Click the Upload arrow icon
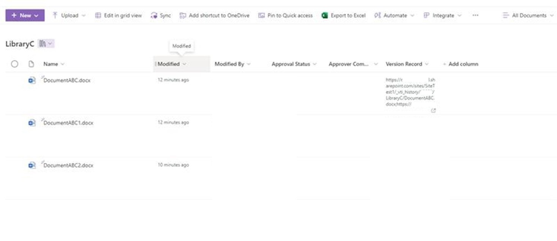 click(55, 15)
